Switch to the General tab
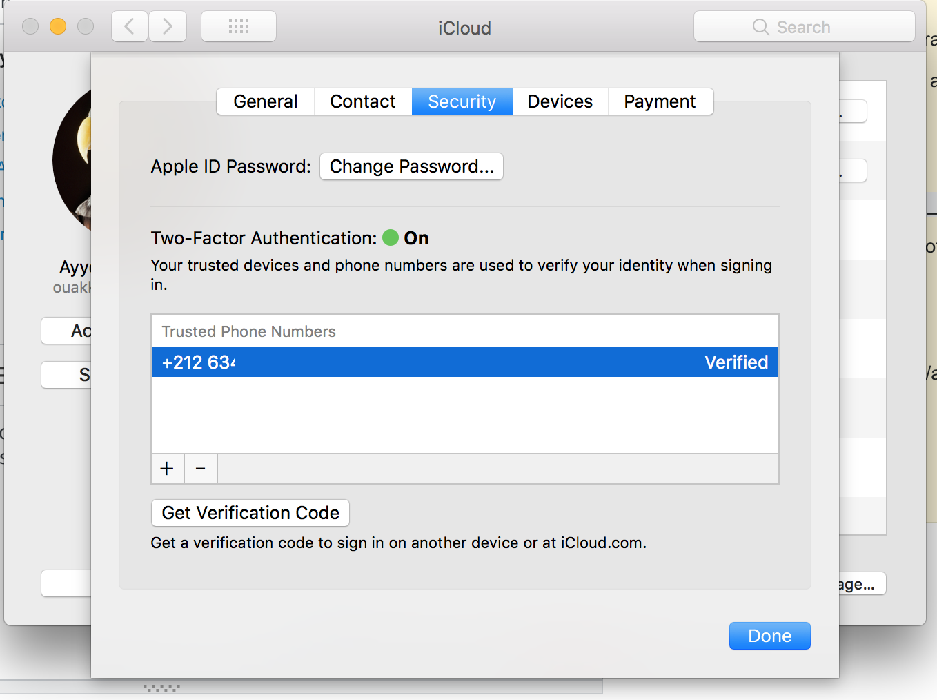The height and width of the screenshot is (700, 937). coord(266,101)
